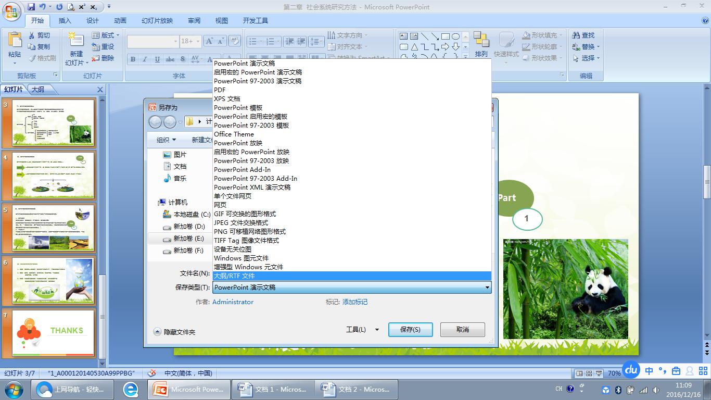The width and height of the screenshot is (711, 400).
Task: Click New Slide (新建幻灯片) icon
Action: pyautogui.click(x=76, y=41)
